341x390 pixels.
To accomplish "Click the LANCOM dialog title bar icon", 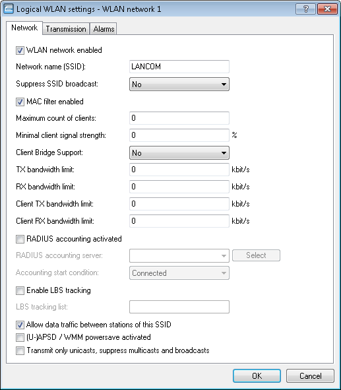I will [9, 9].
